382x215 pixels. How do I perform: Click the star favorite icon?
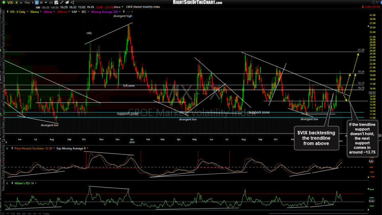click(x=374, y=2)
